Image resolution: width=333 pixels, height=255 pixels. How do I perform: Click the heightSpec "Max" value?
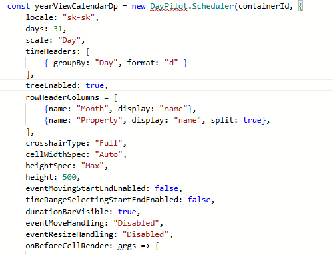click(93, 166)
